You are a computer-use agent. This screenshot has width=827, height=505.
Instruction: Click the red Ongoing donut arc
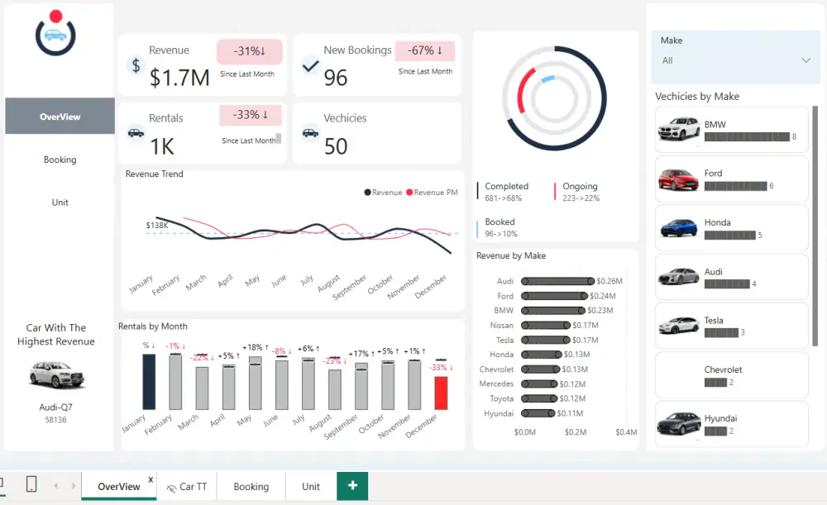click(x=521, y=89)
